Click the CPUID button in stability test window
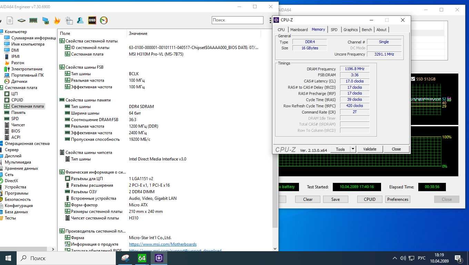This screenshot has width=469, height=265. point(370,199)
